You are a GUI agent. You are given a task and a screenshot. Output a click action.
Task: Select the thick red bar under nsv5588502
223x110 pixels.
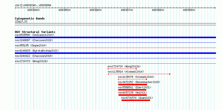pos(132,90)
